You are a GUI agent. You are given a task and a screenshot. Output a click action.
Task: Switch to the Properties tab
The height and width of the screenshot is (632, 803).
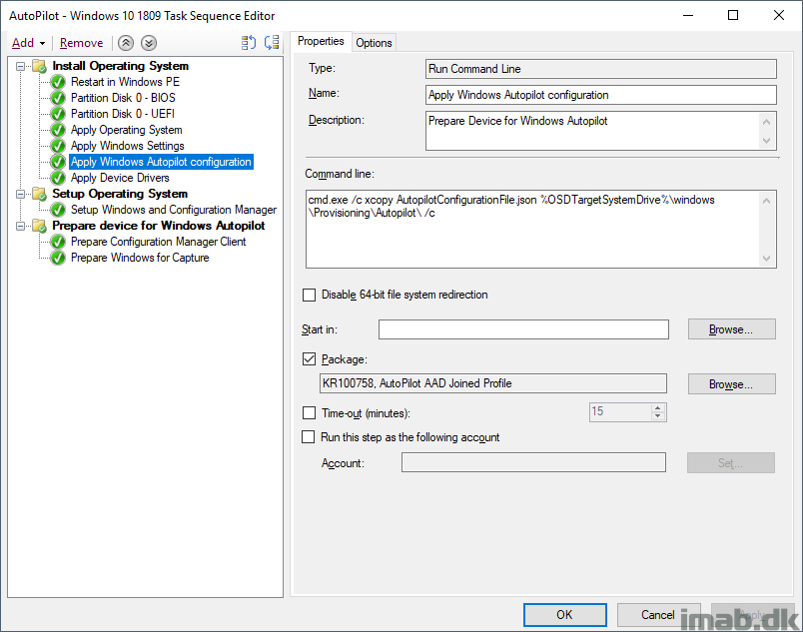[x=321, y=41]
